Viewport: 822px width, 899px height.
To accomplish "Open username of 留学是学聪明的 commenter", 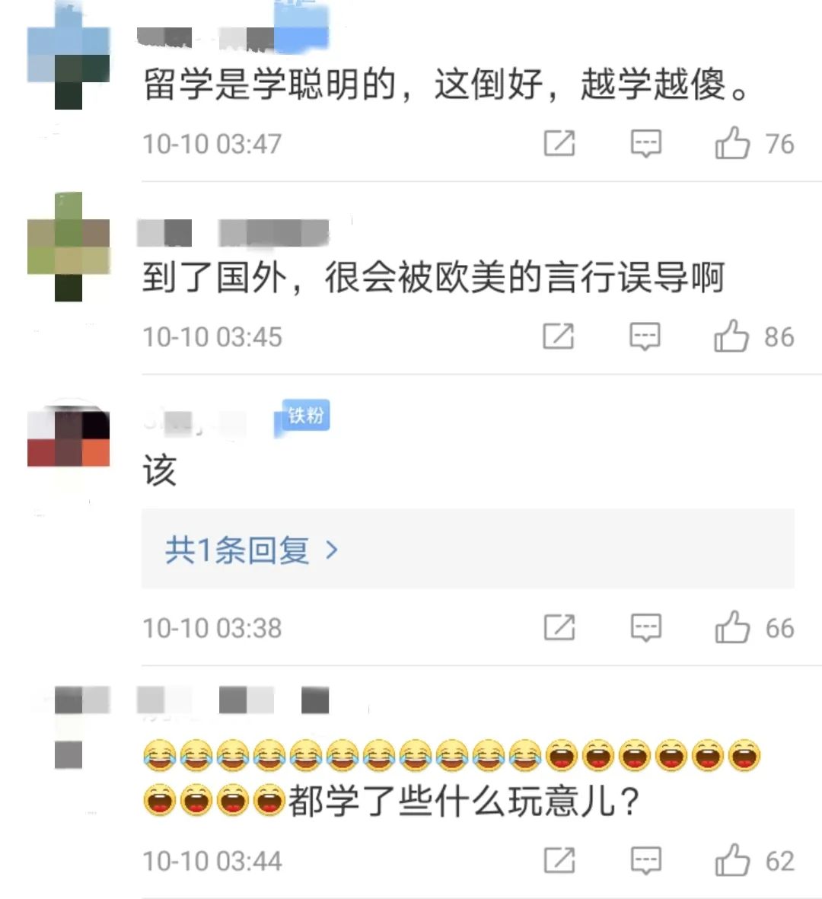I will click(232, 36).
